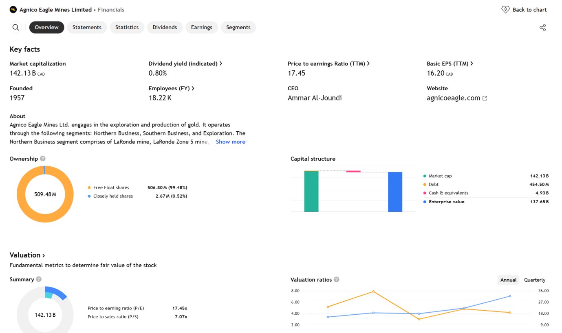The image size is (562, 333).
Task: Click the Ownership help question-mark icon
Action: [43, 159]
